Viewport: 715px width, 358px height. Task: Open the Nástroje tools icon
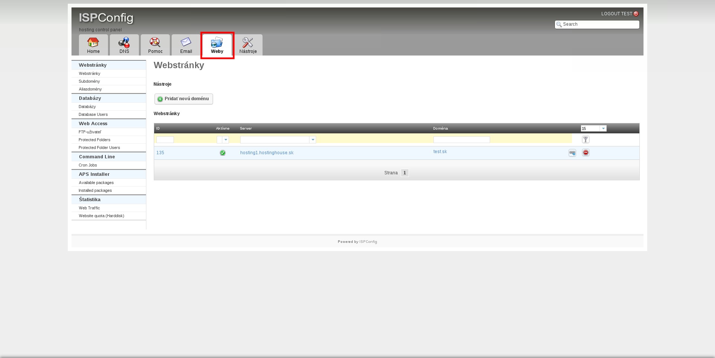pyautogui.click(x=248, y=42)
